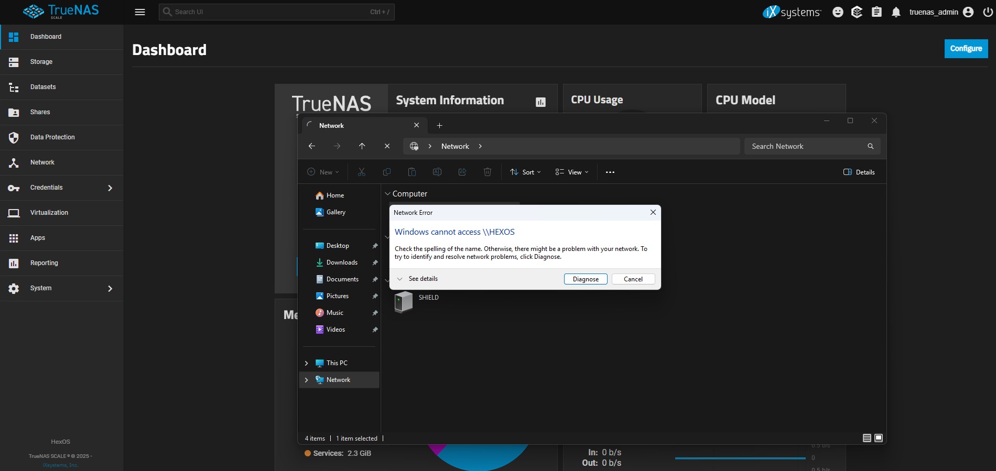996x471 pixels.
Task: Open feedback smiley icon
Action: (838, 12)
